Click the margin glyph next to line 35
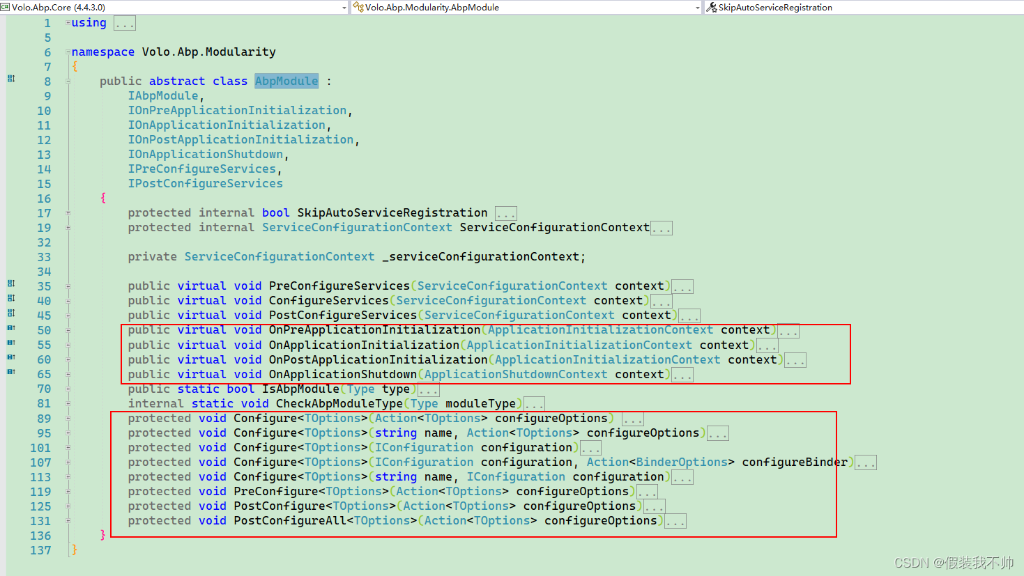Image resolution: width=1024 pixels, height=576 pixels. coord(11,283)
